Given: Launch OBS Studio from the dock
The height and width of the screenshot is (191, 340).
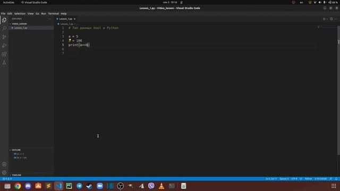Looking at the screenshot, I should click(121, 186).
